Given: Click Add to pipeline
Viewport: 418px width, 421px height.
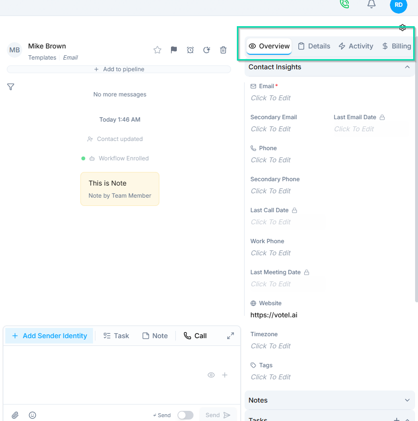Looking at the screenshot, I should click(119, 69).
